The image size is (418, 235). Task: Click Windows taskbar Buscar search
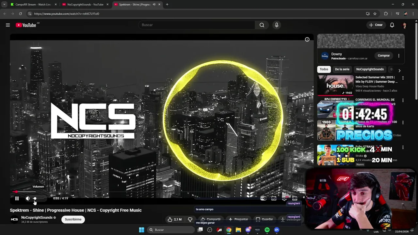coord(171,230)
